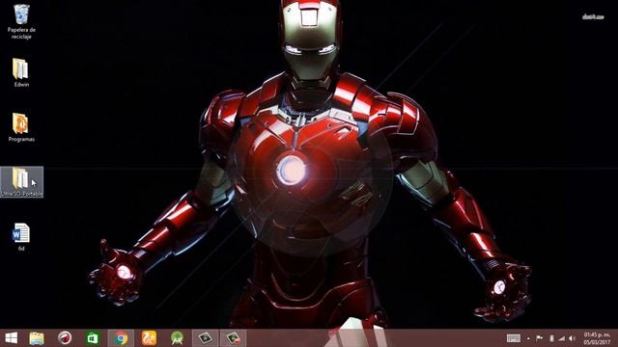Launch Android Studio from taskbar
Screen dimensions: 618x347
(x=177, y=338)
